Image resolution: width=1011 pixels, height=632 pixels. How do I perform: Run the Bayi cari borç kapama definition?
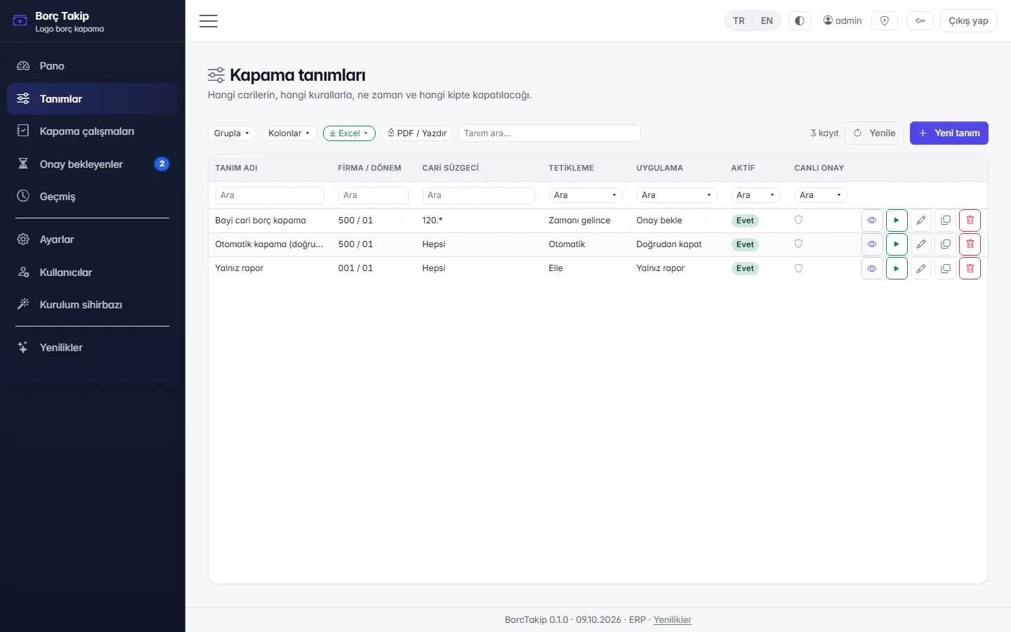tap(897, 220)
